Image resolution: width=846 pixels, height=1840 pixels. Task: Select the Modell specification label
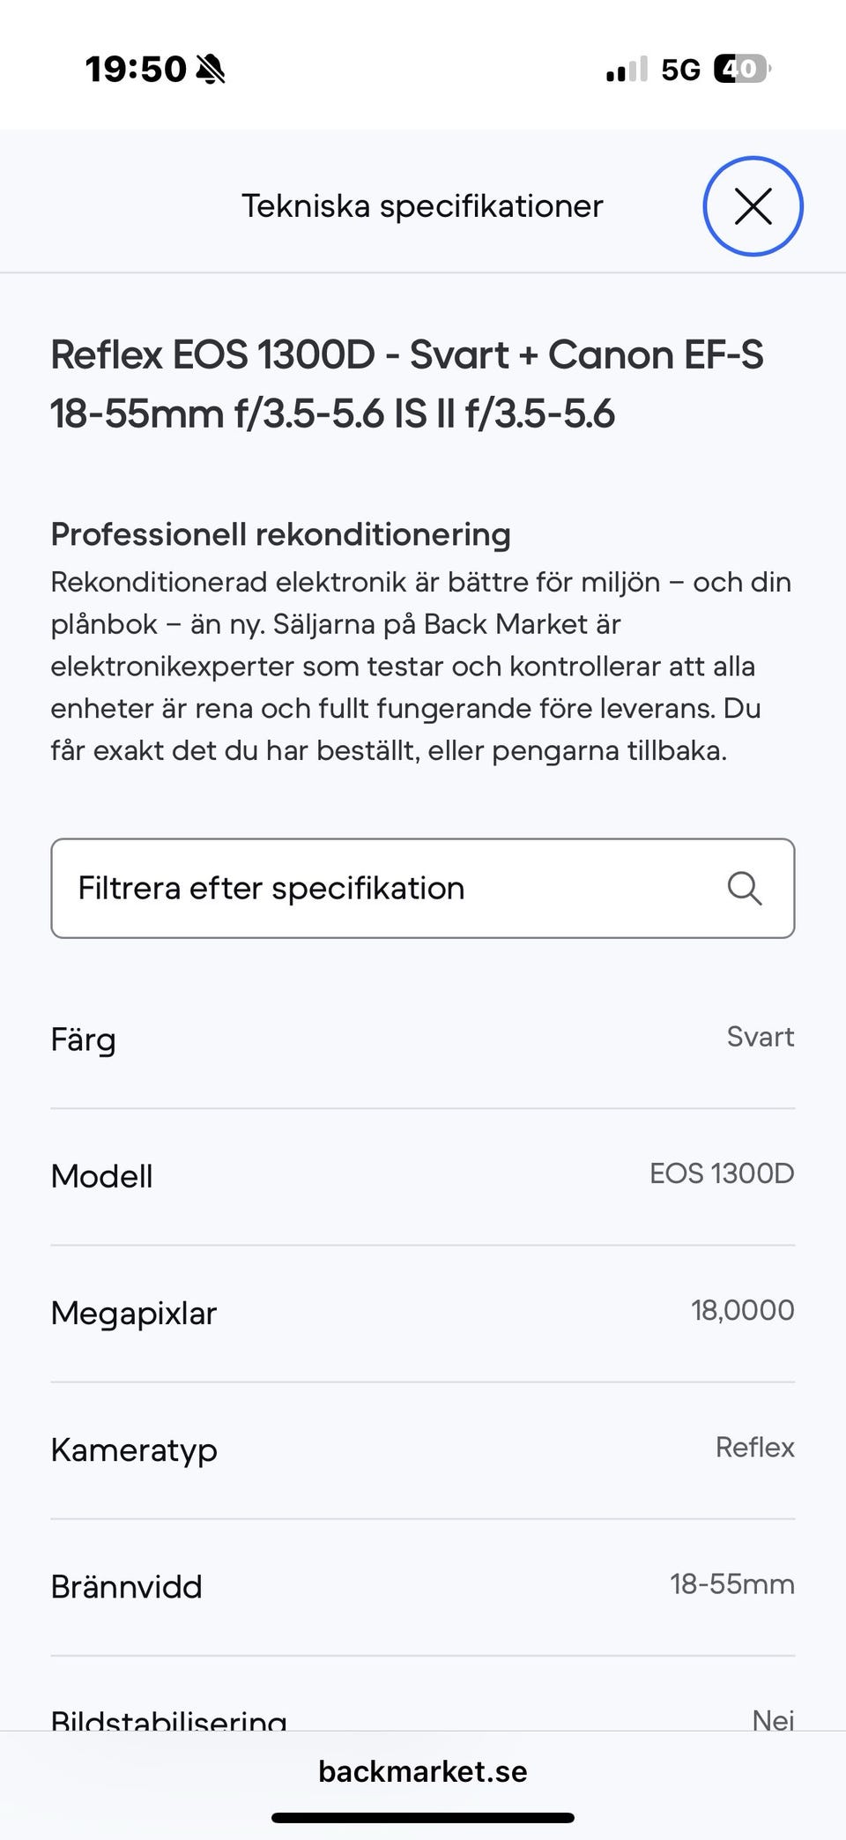click(x=102, y=1176)
